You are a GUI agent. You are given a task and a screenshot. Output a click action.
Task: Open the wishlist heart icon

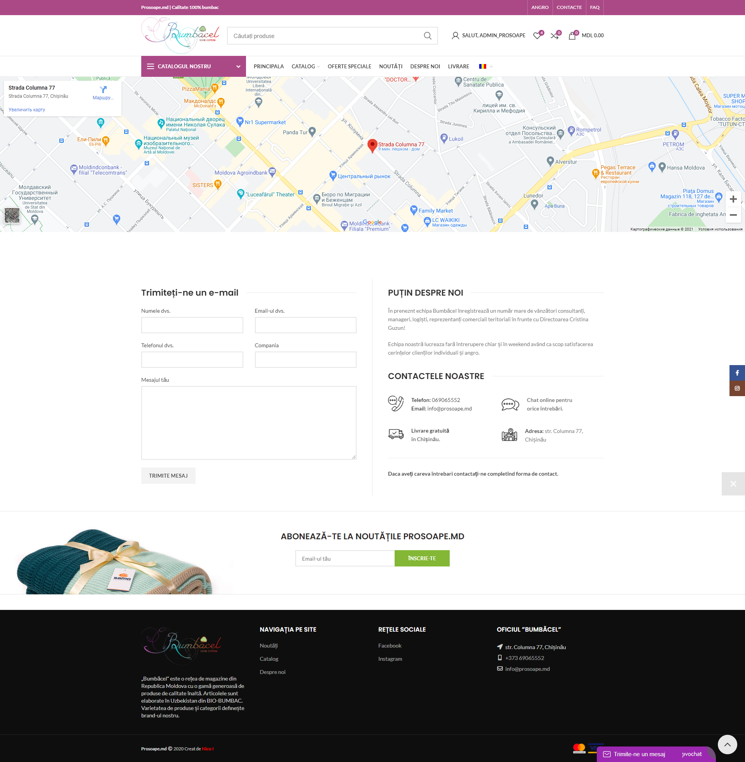(537, 36)
